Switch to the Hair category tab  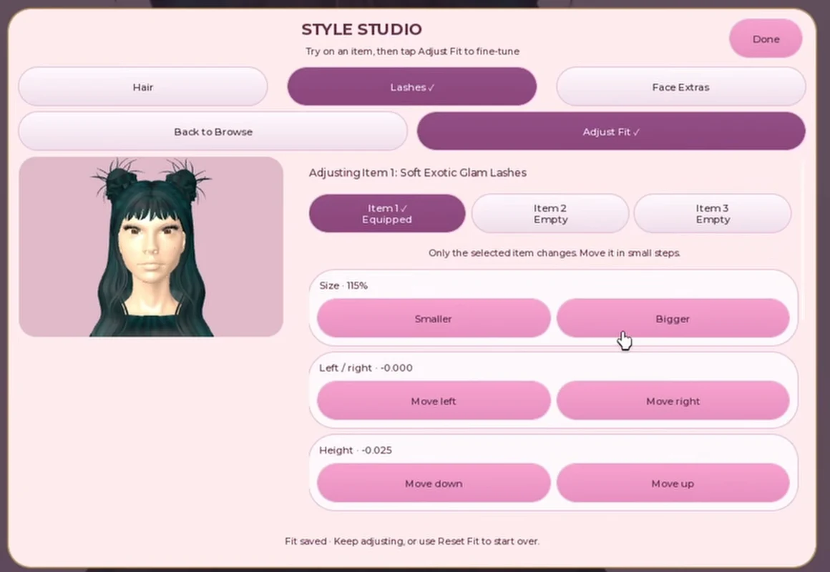(x=143, y=87)
